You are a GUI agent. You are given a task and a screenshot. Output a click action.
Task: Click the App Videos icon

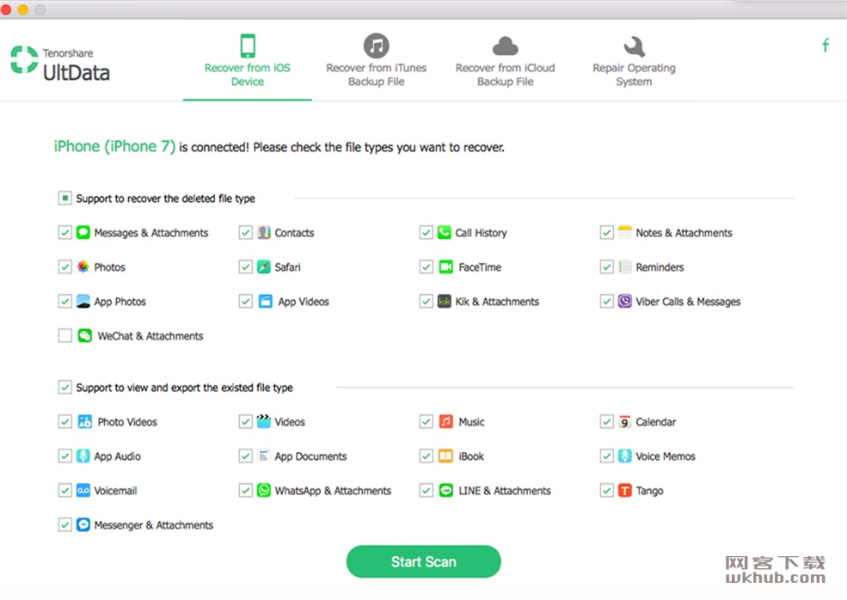[x=265, y=302]
